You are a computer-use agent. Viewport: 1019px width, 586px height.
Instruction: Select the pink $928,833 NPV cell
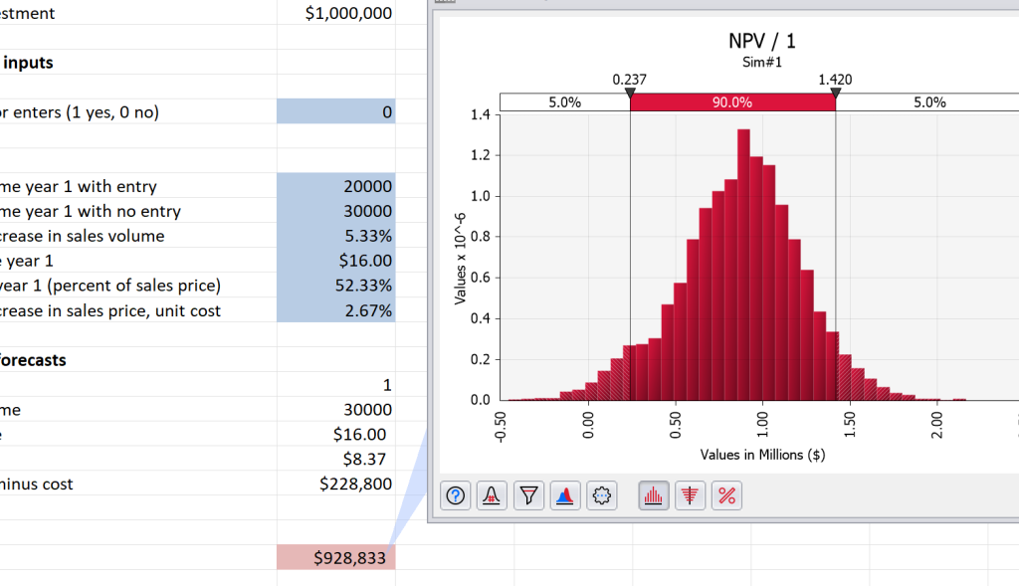pos(336,558)
